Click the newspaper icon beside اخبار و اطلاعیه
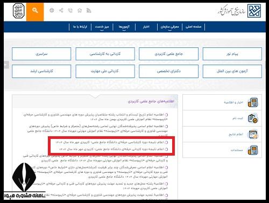 tap(253, 102)
